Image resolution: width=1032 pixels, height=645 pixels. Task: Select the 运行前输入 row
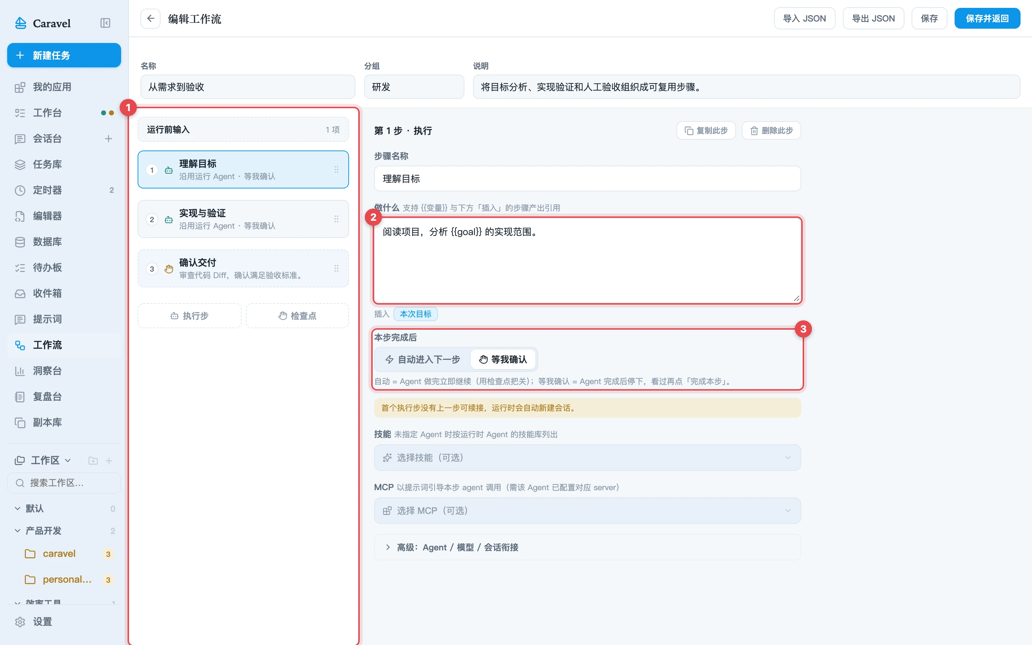pyautogui.click(x=243, y=130)
